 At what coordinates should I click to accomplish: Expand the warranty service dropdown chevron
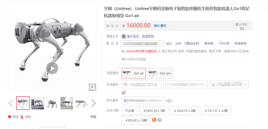click(246, 85)
